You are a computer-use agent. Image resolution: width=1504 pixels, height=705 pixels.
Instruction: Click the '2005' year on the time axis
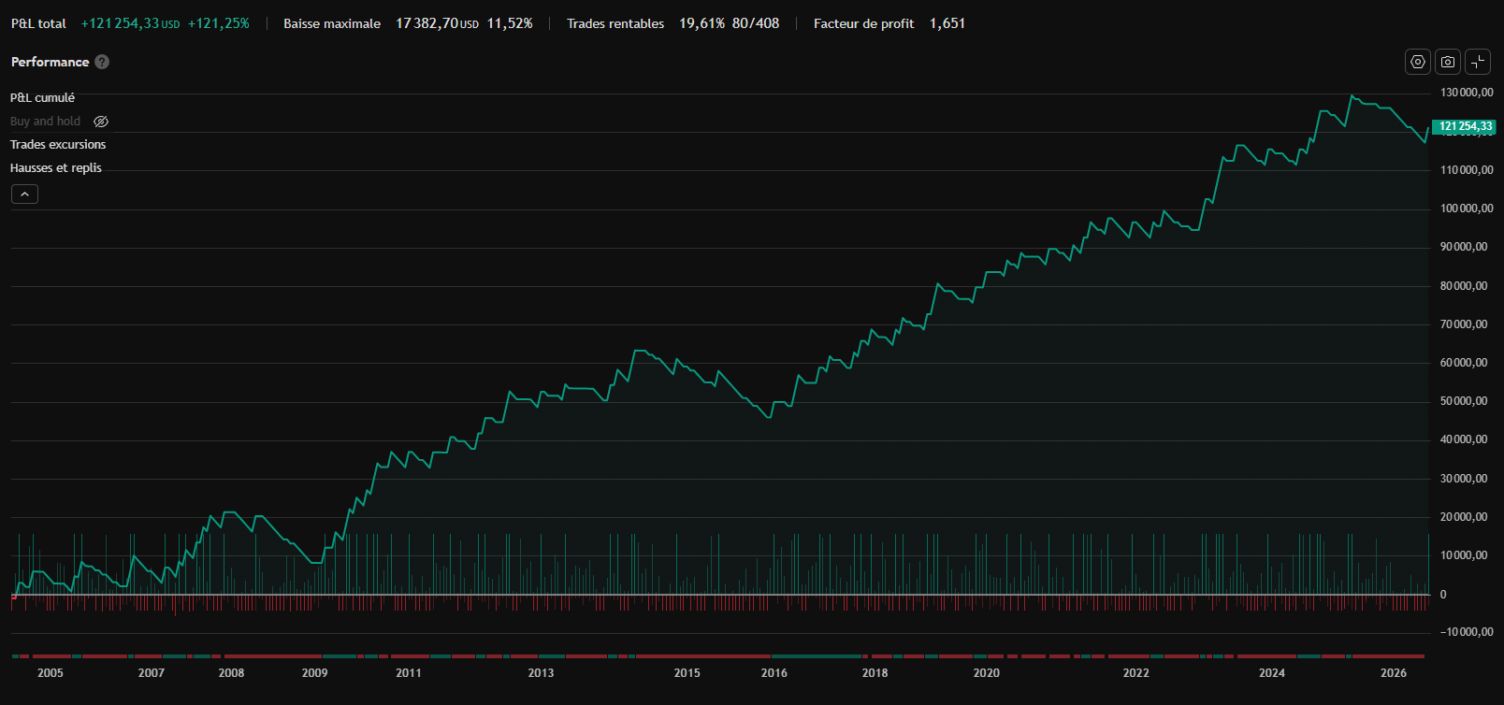tap(51, 673)
